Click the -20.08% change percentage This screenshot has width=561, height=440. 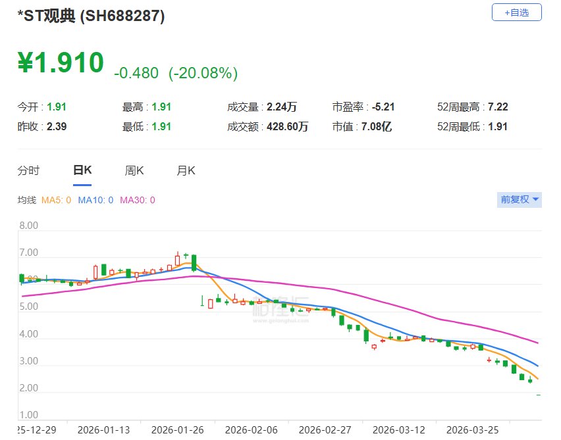pyautogui.click(x=203, y=73)
